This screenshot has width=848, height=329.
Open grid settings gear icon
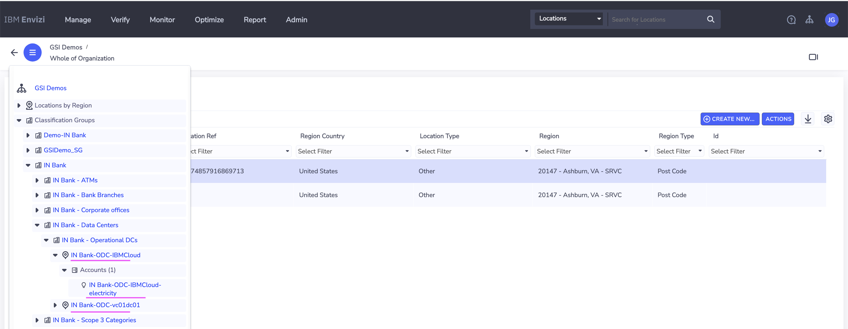[x=828, y=119]
